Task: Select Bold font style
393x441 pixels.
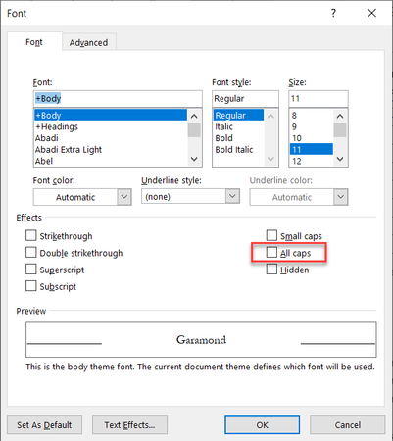Action: 238,138
